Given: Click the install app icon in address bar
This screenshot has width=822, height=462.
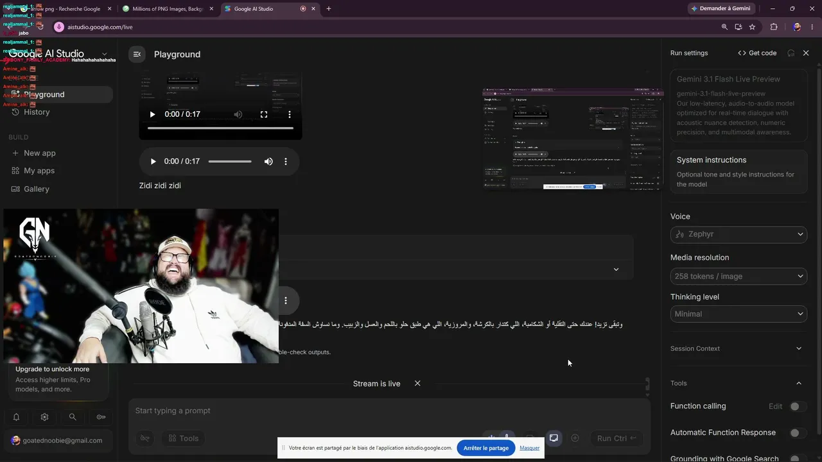Looking at the screenshot, I should point(739,27).
